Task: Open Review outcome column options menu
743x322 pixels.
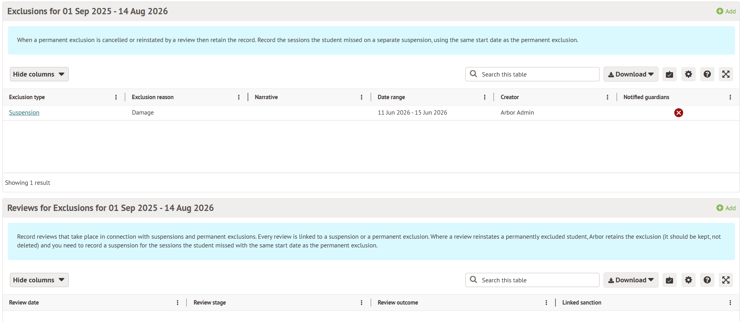Action: (546, 303)
